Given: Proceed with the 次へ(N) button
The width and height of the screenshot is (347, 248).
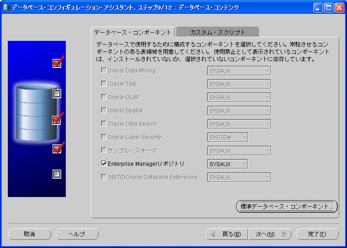Looking at the screenshot, I should tap(270, 234).
